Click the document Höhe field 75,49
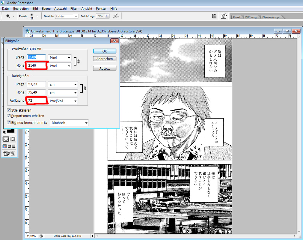 [36, 92]
